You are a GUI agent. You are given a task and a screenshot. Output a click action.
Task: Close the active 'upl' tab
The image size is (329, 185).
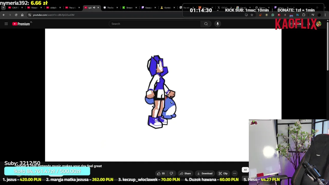pyautogui.click(x=98, y=8)
